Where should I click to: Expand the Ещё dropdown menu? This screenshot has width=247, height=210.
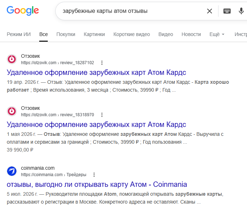click(x=217, y=34)
